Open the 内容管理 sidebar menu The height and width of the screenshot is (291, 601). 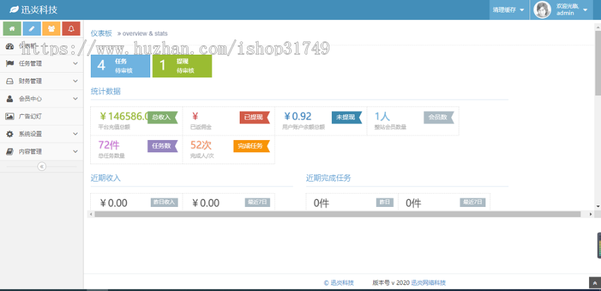[x=41, y=152]
